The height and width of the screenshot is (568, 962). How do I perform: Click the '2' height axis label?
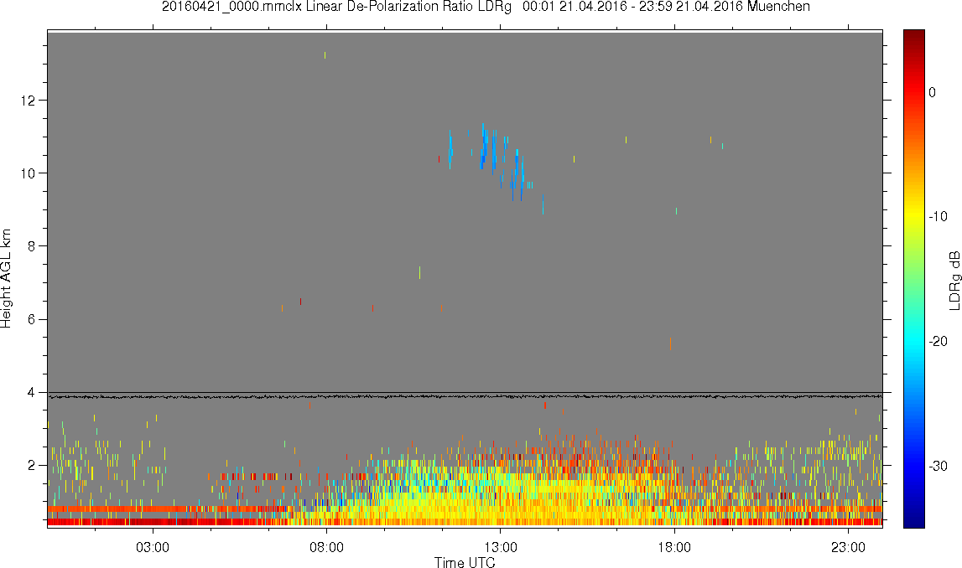click(31, 466)
